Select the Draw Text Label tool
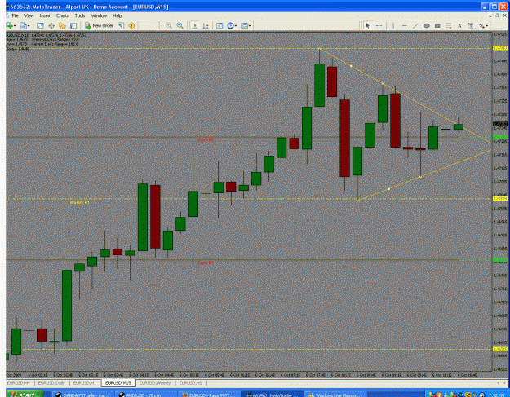The image size is (510, 397). pyautogui.click(x=470, y=25)
